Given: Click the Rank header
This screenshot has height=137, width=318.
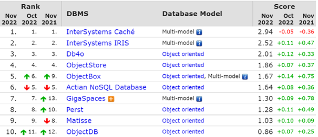Looking at the screenshot, I should [x=31, y=7].
